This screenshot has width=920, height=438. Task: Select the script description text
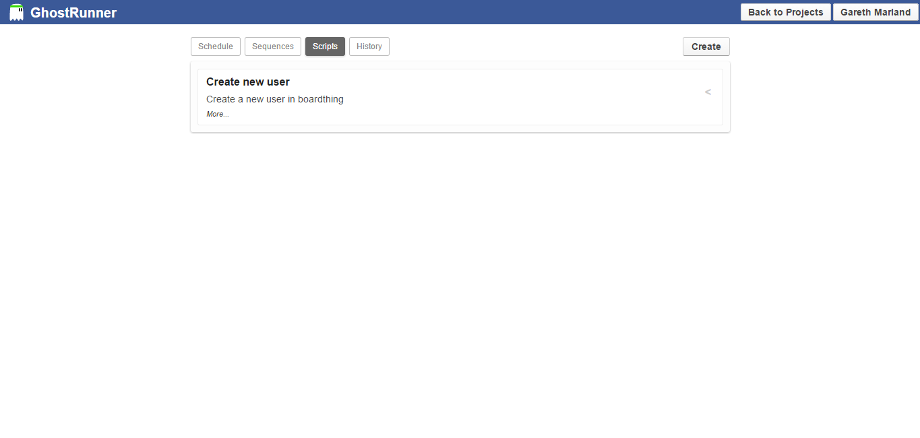coord(274,98)
